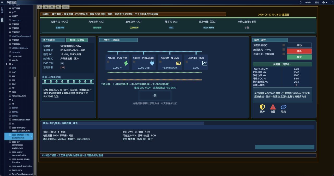Click the 2200 kW 放电功率 value
Viewport: 334px width, 176px height.
(x=134, y=28)
